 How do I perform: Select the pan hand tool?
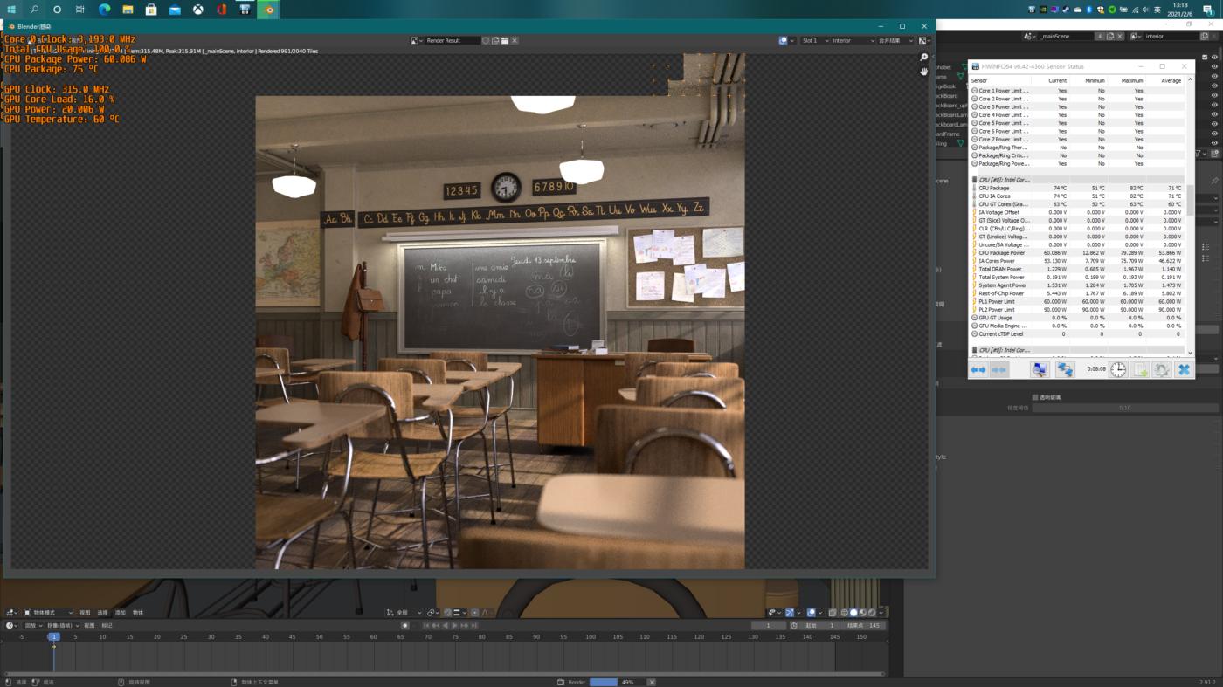923,72
